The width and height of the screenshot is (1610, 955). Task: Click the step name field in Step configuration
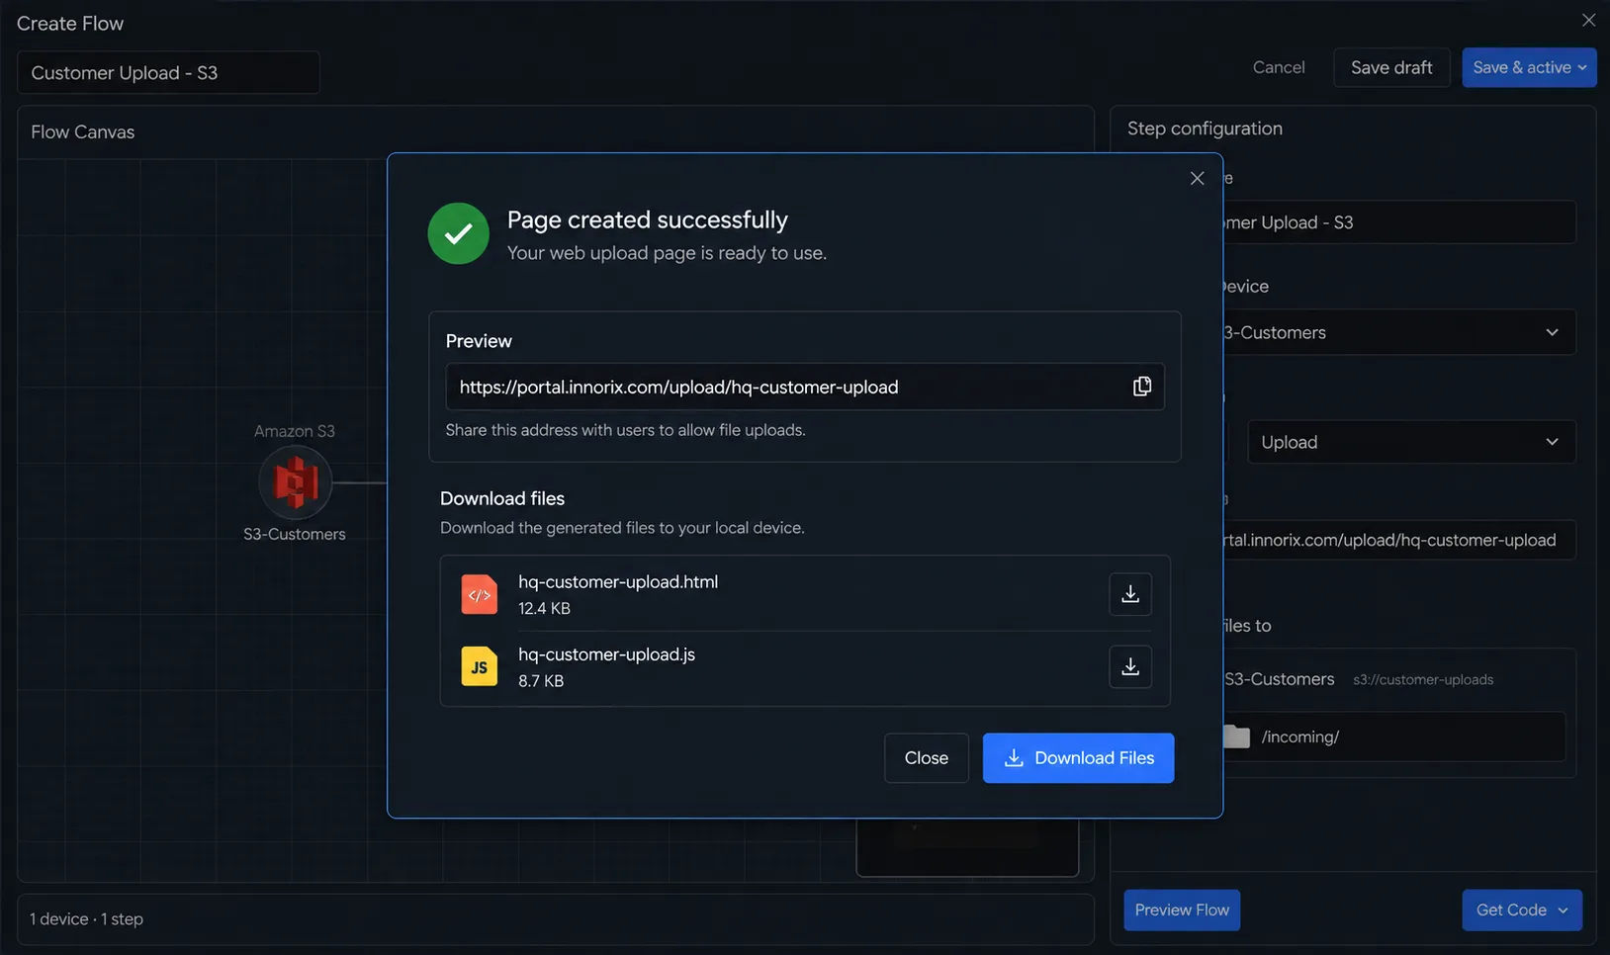tap(1398, 222)
